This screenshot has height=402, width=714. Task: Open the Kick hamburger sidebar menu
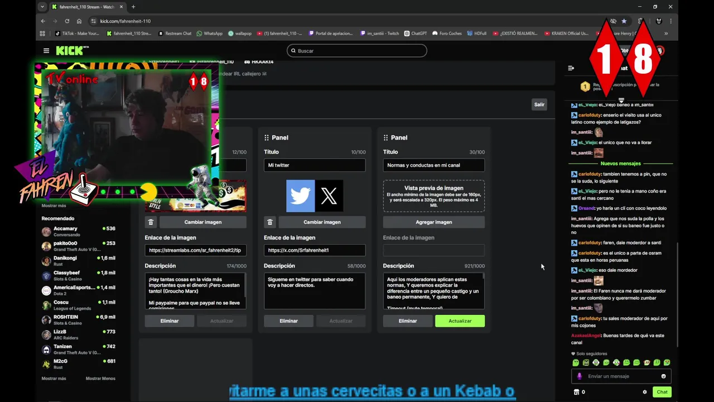[46, 51]
